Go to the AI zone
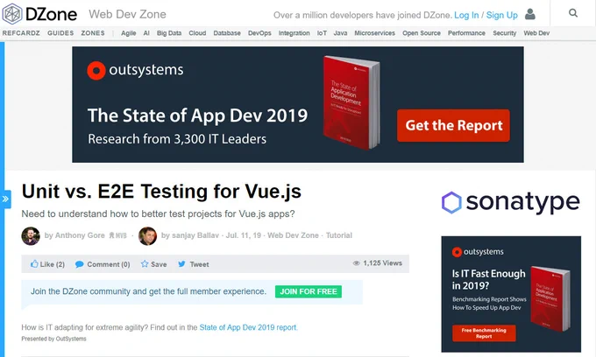Viewport: 596px width, 357px height. 146,33
